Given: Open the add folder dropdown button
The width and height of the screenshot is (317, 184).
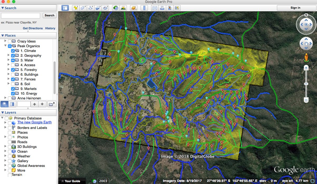Looking at the screenshot, I should click(x=52, y=104).
